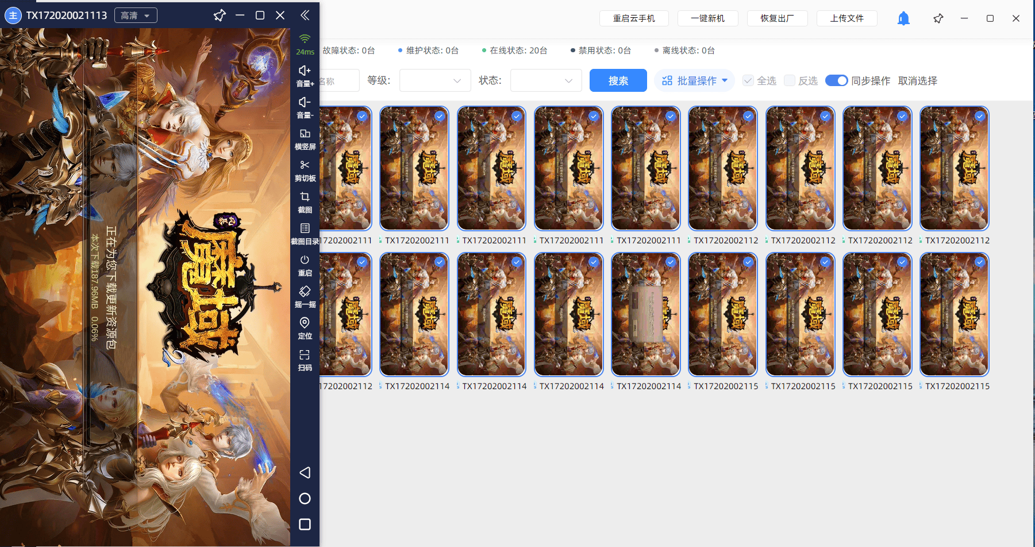Click the shake (摇一摇) icon
Screen dimensions: 1035x547
(305, 292)
